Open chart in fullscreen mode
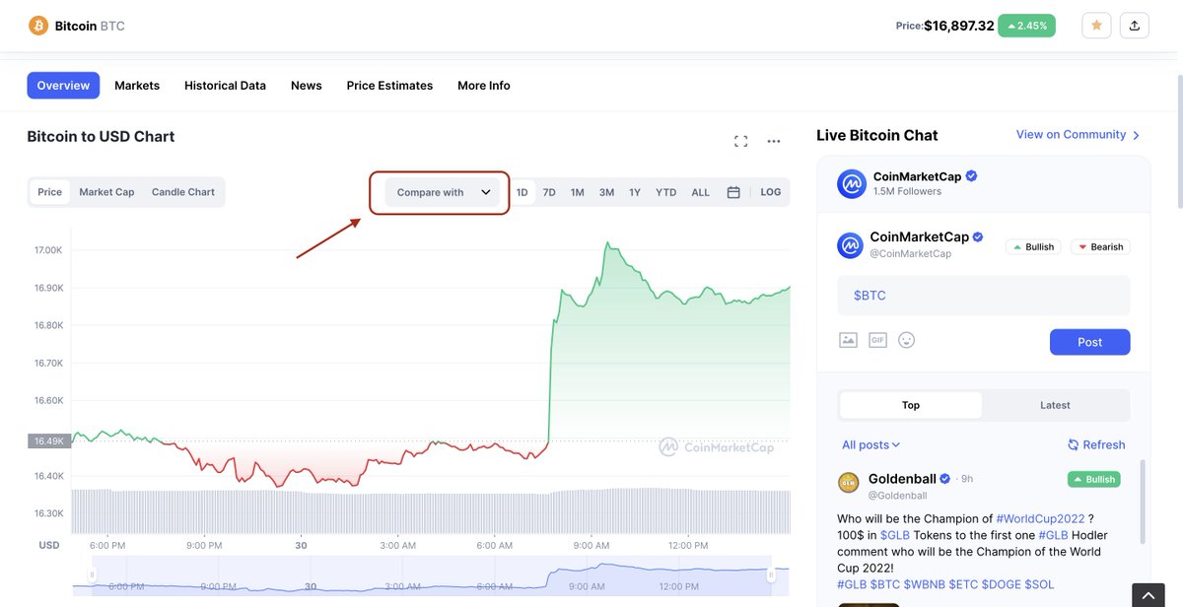This screenshot has height=607, width=1183. [x=741, y=141]
